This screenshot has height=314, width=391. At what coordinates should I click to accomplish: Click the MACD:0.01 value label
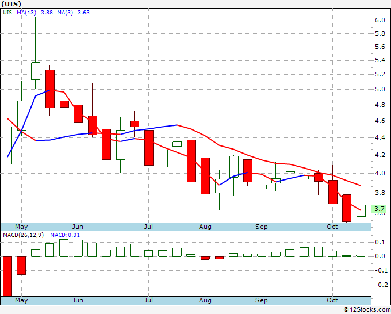65,235
